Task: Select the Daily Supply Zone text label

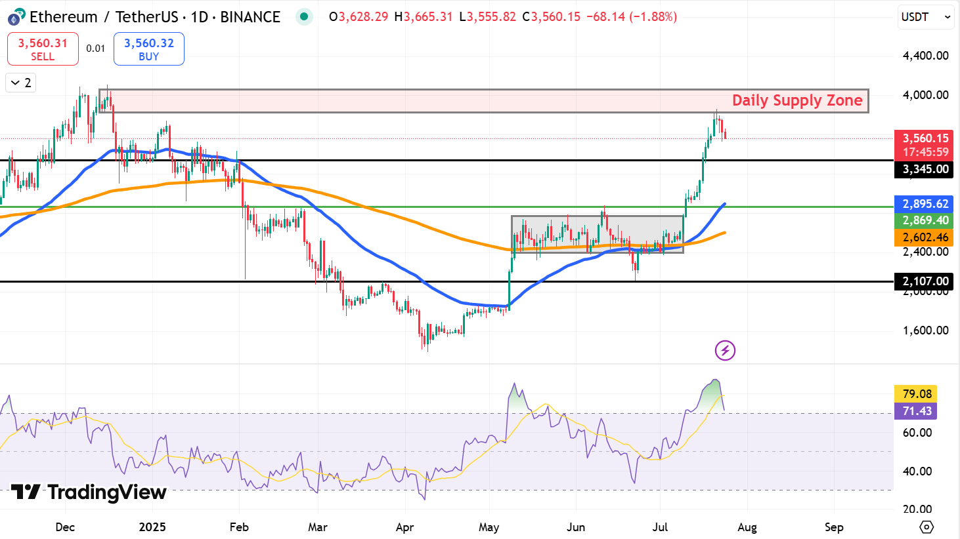Action: click(797, 100)
